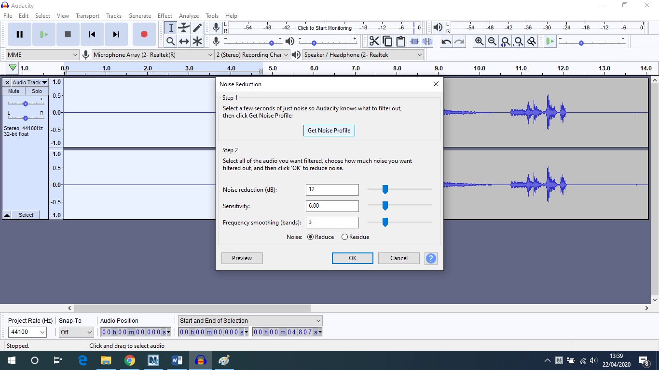Viewport: 659px width, 370px height.
Task: Click the Undo arrow icon
Action: click(446, 41)
